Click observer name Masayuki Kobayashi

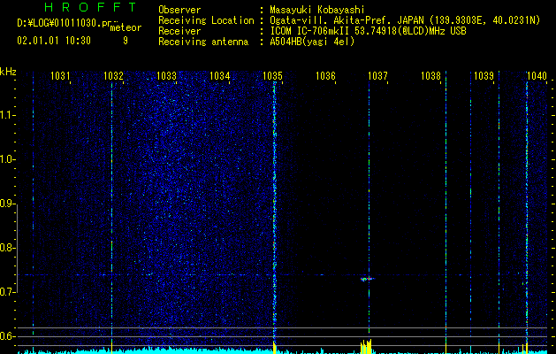[x=317, y=10]
